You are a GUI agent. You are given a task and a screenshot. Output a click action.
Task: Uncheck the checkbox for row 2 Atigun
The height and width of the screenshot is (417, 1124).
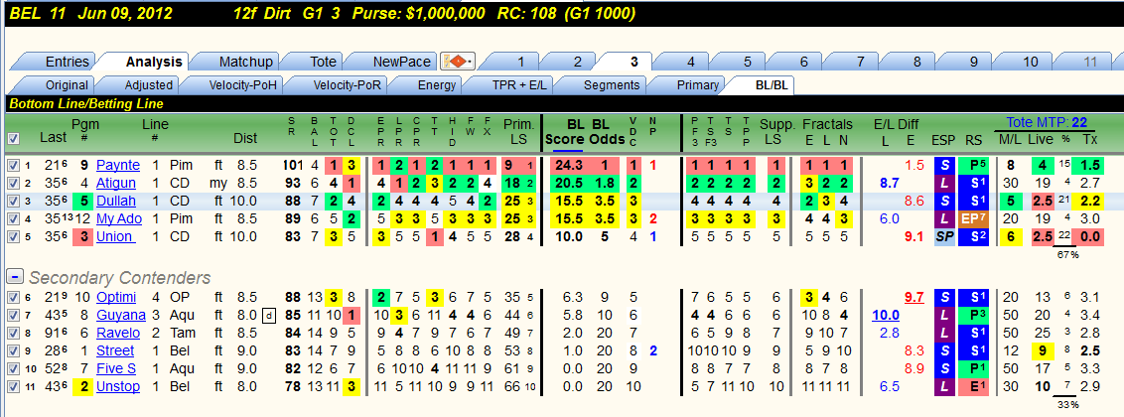coord(12,183)
